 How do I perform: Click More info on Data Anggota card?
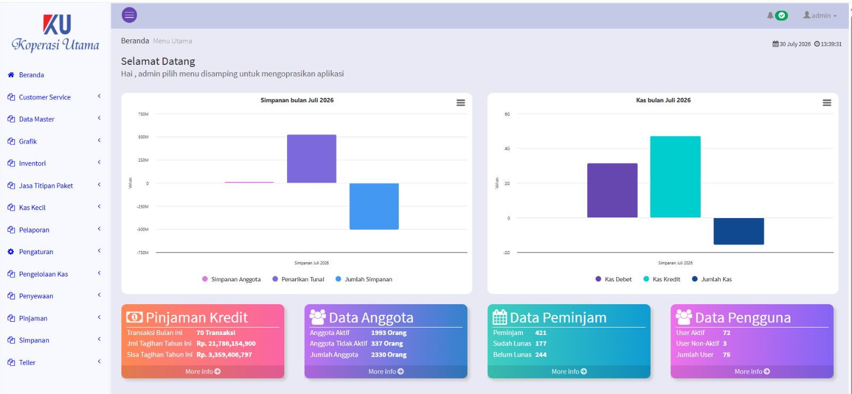pos(386,372)
